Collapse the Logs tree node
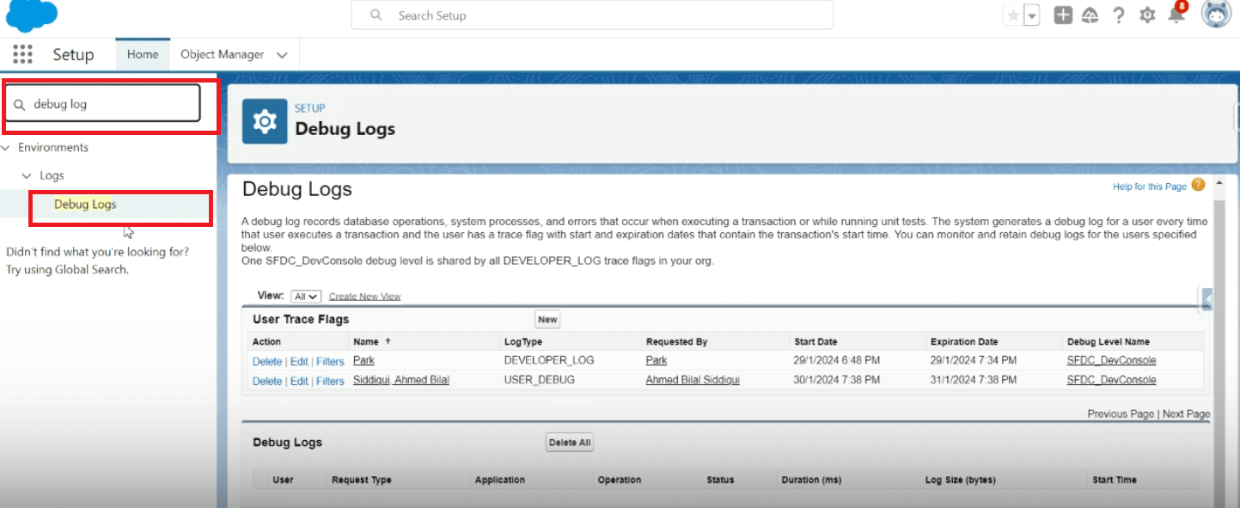The height and width of the screenshot is (508, 1240). click(27, 175)
